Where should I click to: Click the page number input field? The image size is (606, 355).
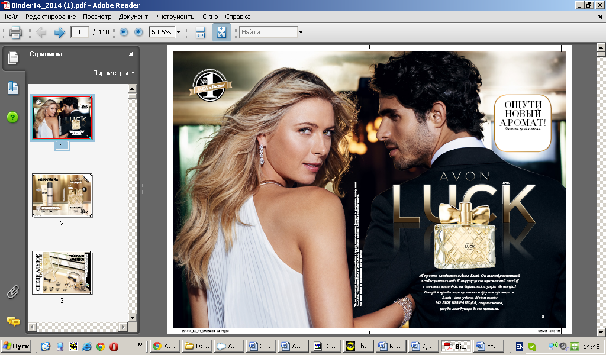(80, 32)
